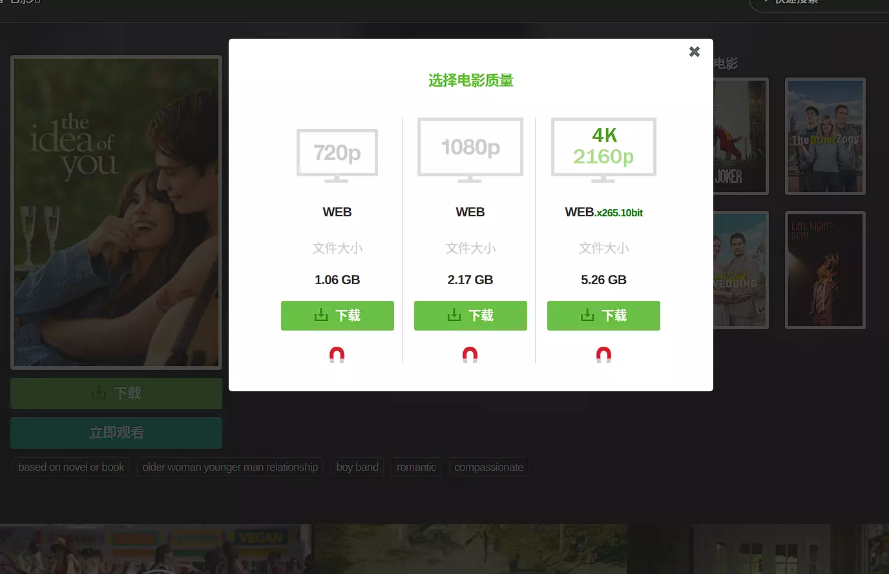Click the 4K 2160p monitor icon
The width and height of the screenshot is (889, 574).
click(x=603, y=149)
